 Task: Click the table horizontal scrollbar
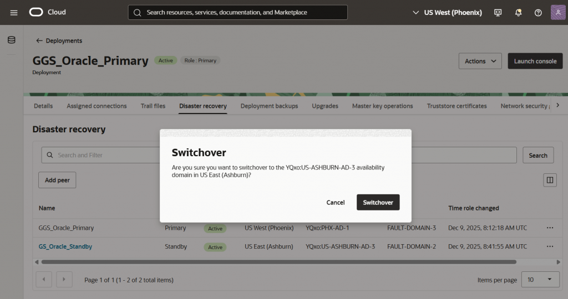pyautogui.click(x=279, y=262)
